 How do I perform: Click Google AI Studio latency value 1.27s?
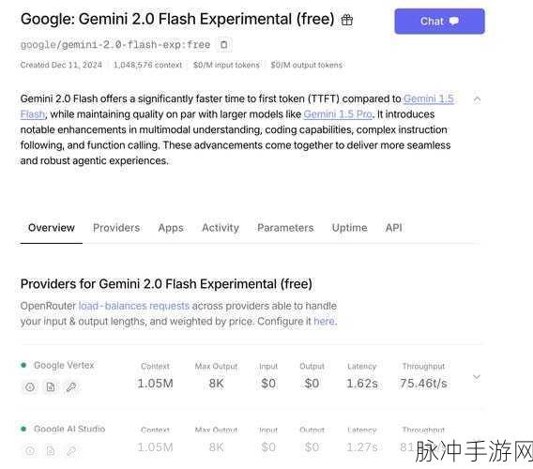pyautogui.click(x=362, y=447)
